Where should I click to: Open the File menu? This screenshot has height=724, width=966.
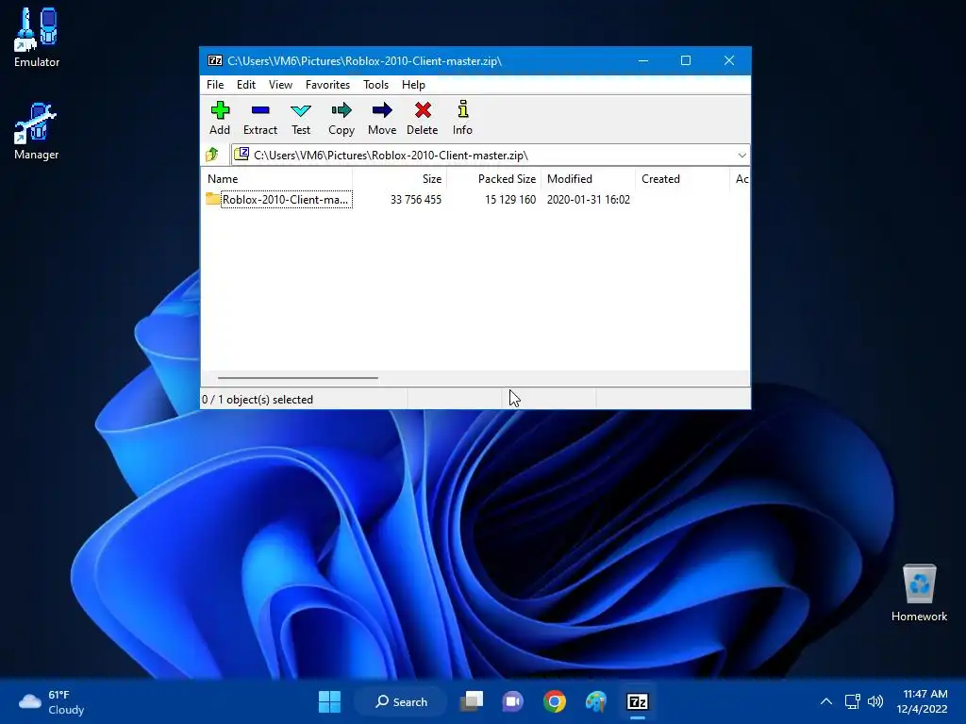(x=215, y=84)
